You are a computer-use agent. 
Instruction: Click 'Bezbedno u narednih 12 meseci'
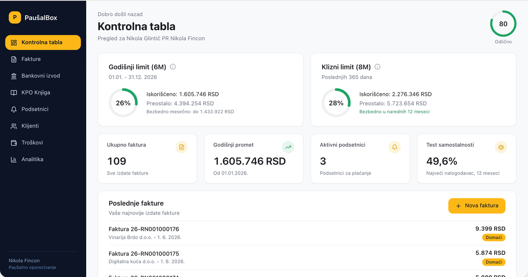point(395,112)
